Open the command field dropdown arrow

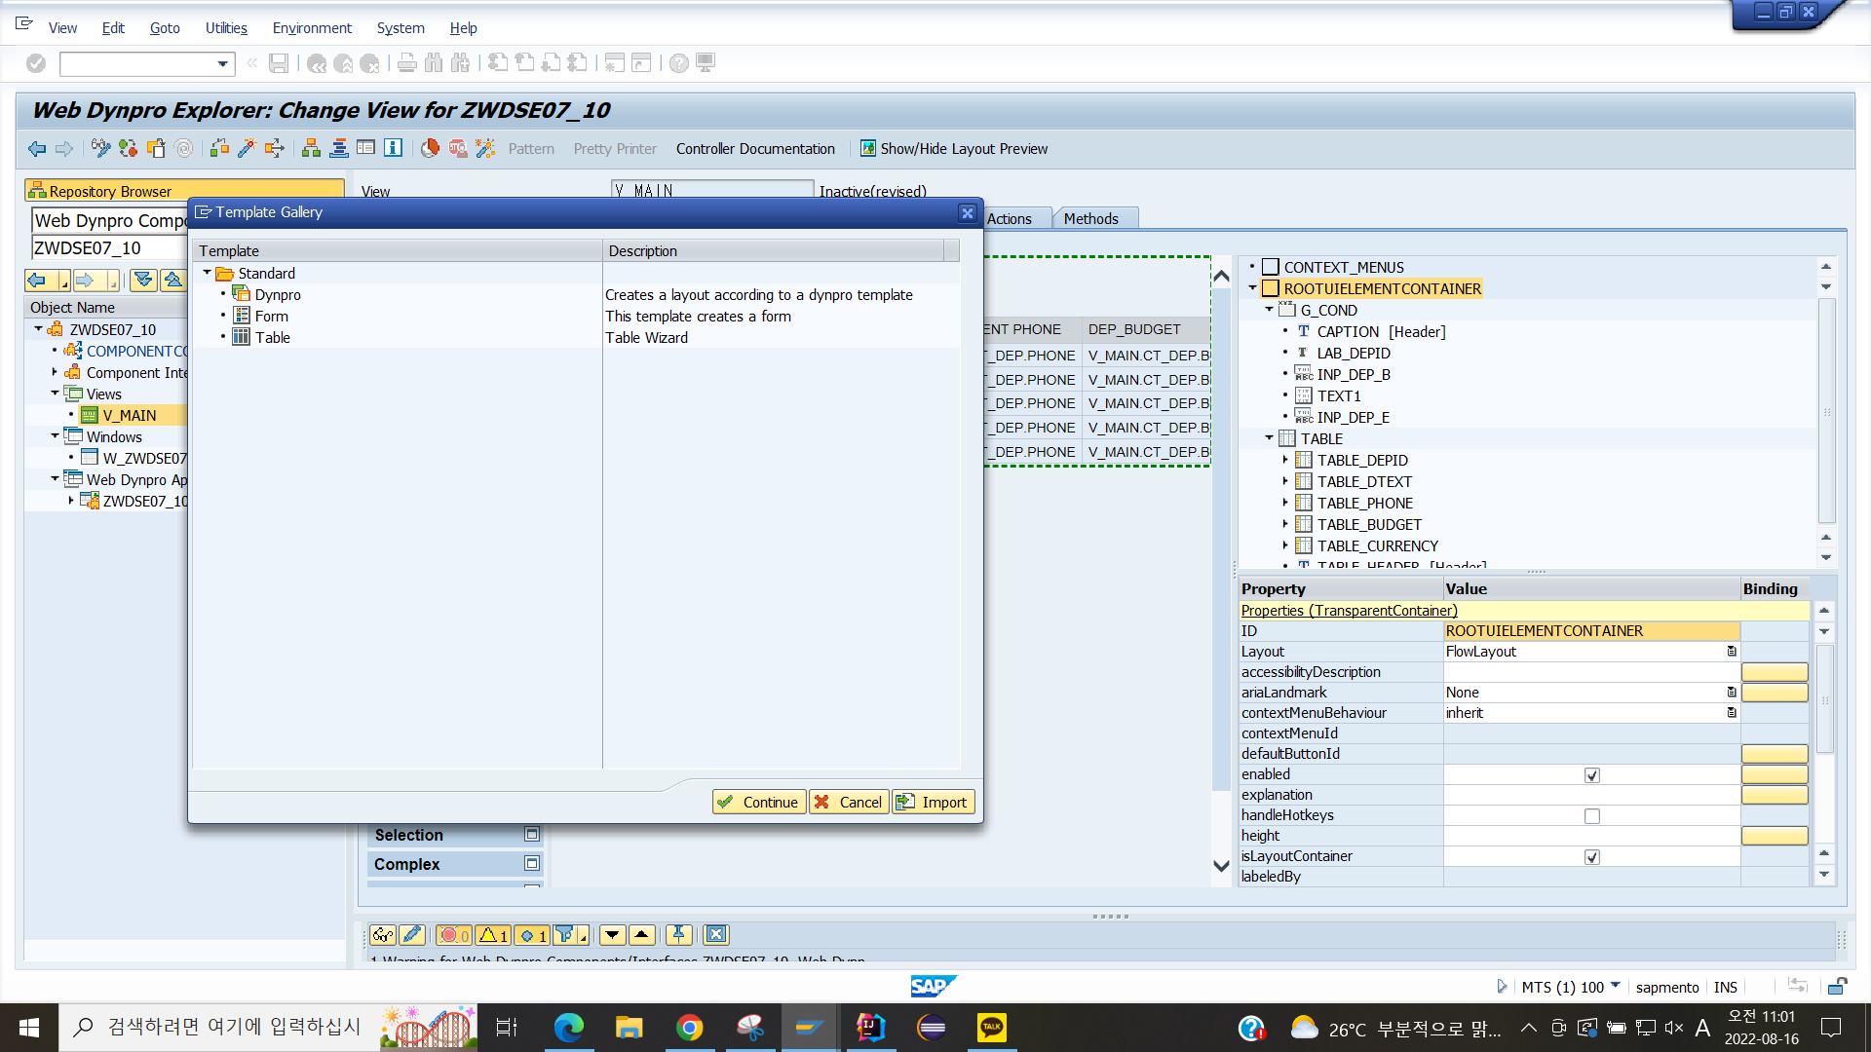[223, 64]
